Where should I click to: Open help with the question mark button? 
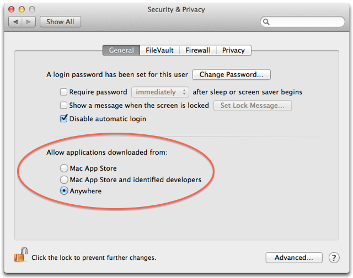coord(334,258)
